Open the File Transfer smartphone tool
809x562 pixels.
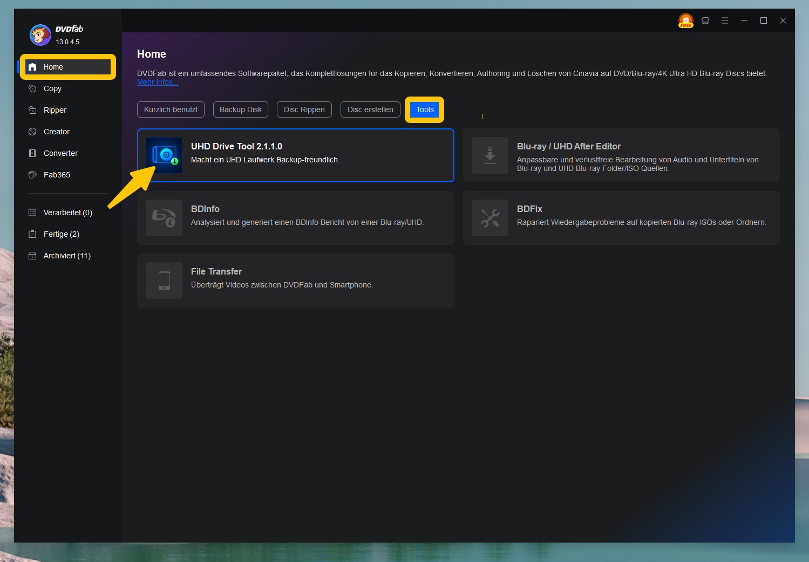164,280
